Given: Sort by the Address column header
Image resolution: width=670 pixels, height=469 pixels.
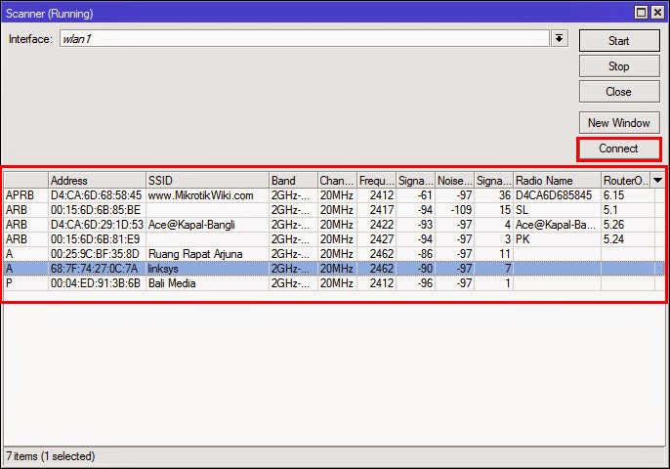Looking at the screenshot, I should (x=96, y=181).
